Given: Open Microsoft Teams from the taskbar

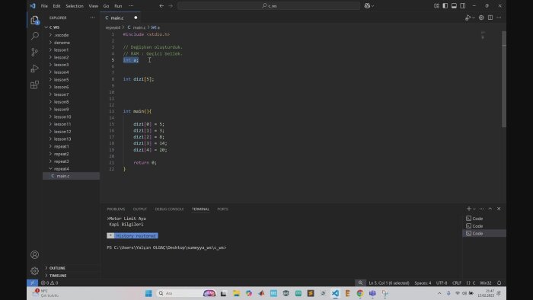Looking at the screenshot, I should (372, 293).
